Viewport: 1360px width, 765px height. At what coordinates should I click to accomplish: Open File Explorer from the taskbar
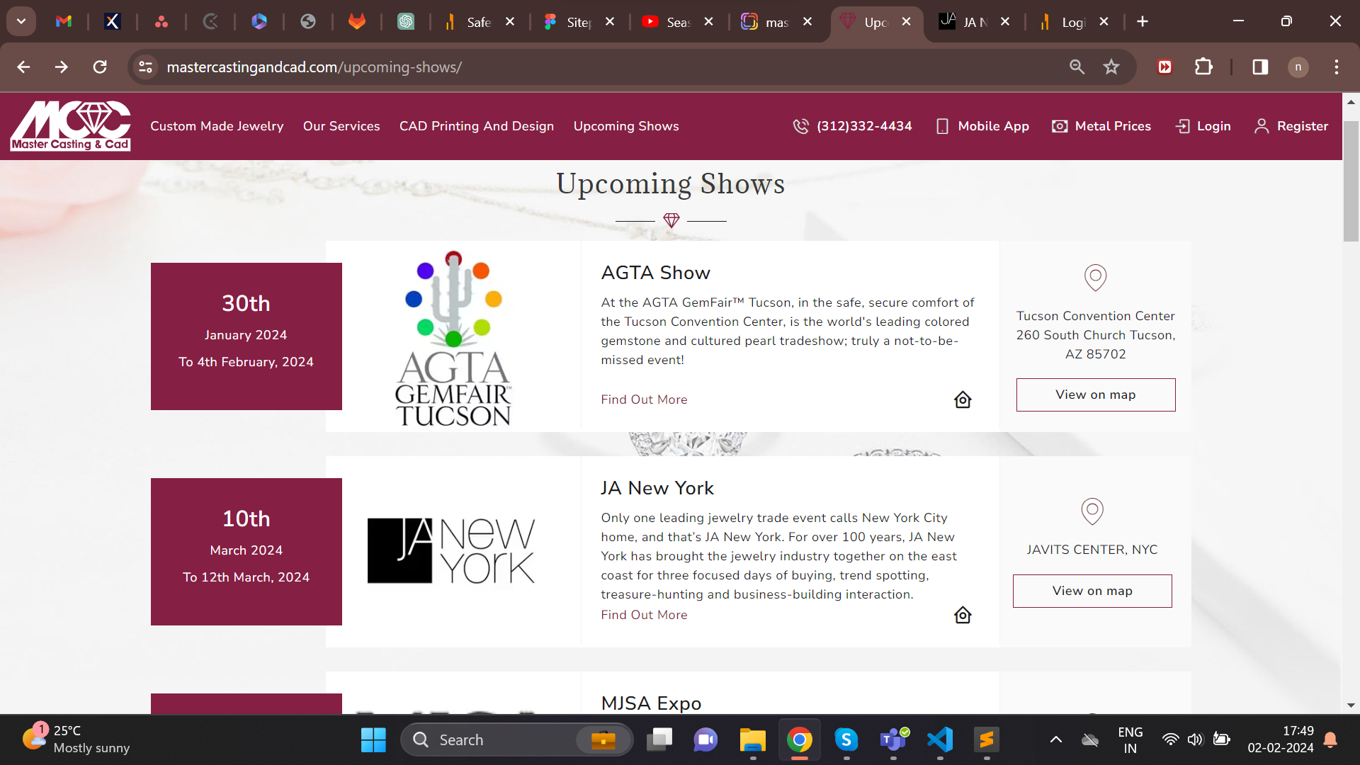[752, 739]
